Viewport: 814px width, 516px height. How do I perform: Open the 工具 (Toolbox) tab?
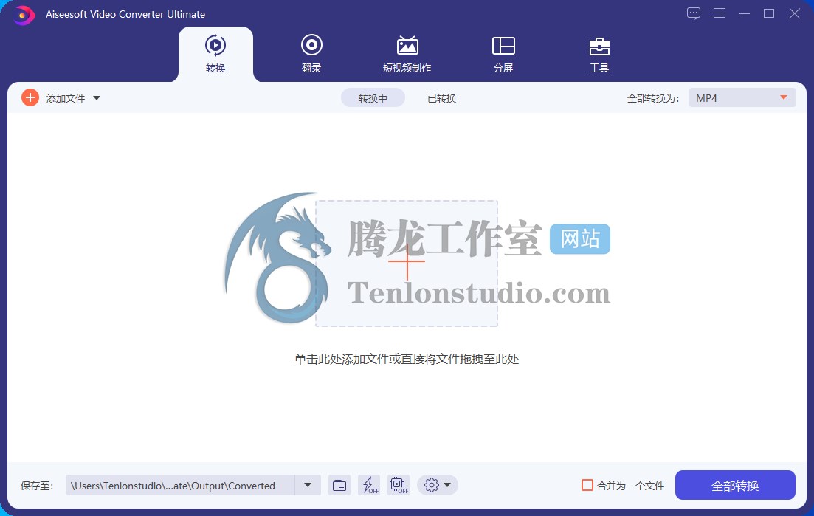point(599,54)
